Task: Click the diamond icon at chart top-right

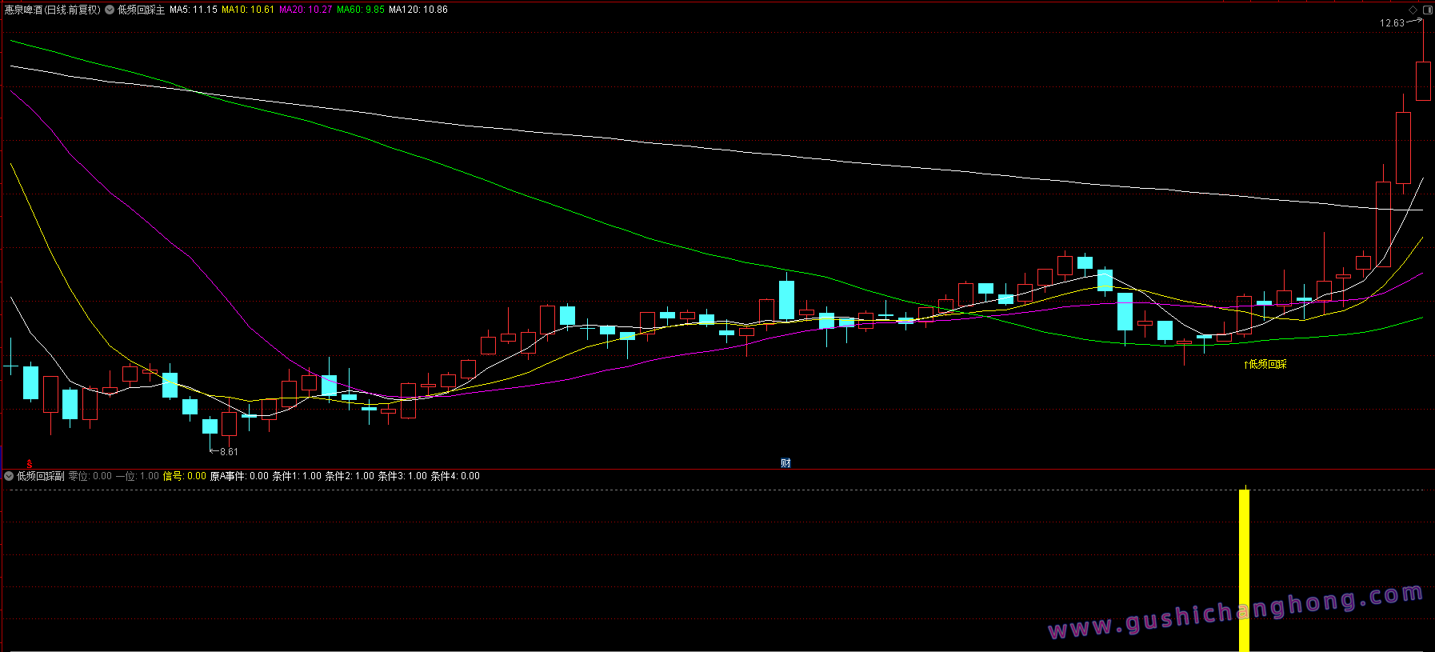Action: click(1413, 10)
